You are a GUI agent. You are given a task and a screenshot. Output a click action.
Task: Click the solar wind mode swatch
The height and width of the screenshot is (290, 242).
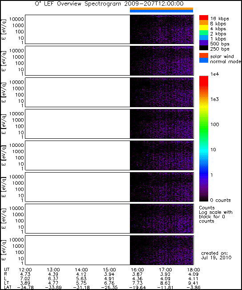coord(204,56)
